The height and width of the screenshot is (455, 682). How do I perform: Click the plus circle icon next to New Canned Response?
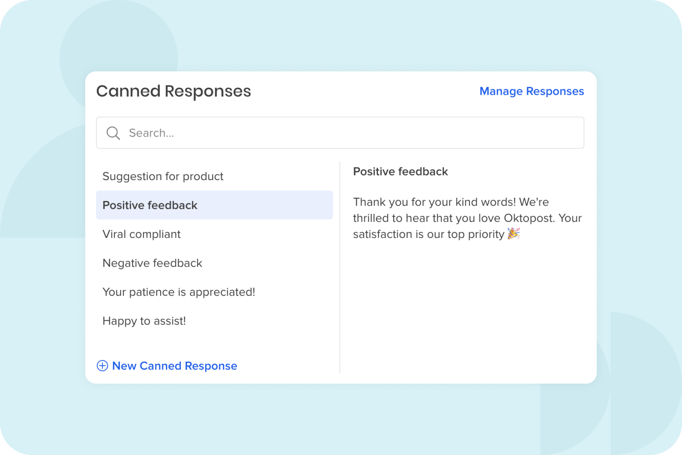(102, 366)
